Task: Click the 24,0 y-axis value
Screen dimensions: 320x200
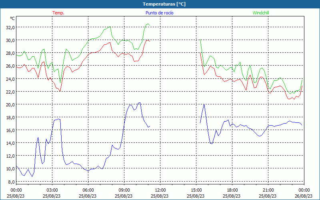Action: tap(10, 79)
